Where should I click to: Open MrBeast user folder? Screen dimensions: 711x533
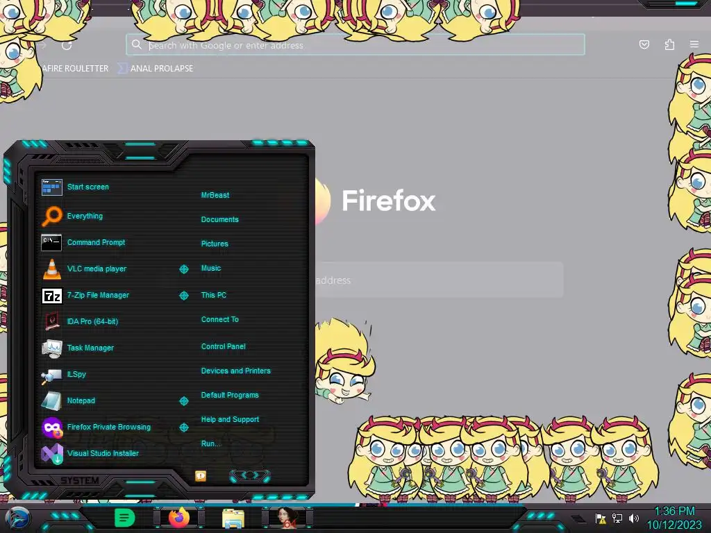[215, 195]
